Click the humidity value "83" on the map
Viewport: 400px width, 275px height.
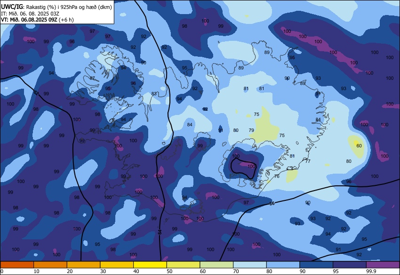point(153,93)
